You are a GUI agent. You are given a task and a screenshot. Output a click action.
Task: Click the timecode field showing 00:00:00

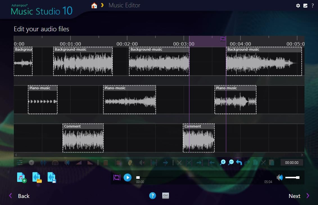click(292, 162)
